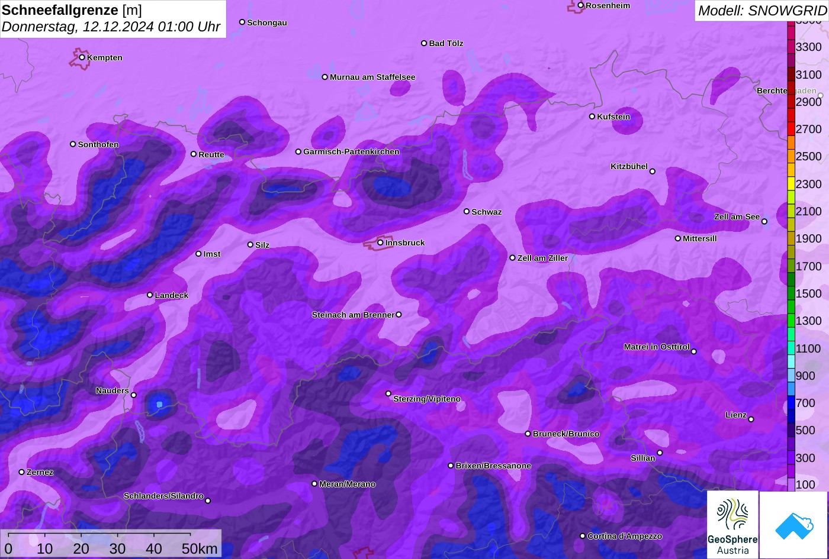Image resolution: width=829 pixels, height=559 pixels.
Task: Click the Landeck location dot
Action: coord(150,295)
